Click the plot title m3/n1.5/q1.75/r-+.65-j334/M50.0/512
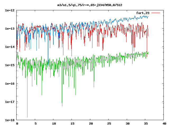169x127 pixels. click(90, 5)
